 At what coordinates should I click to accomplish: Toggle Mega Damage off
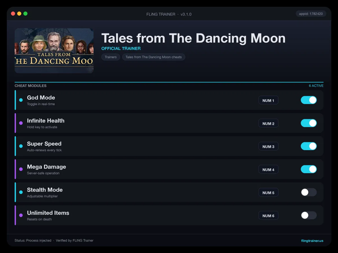[309, 169]
